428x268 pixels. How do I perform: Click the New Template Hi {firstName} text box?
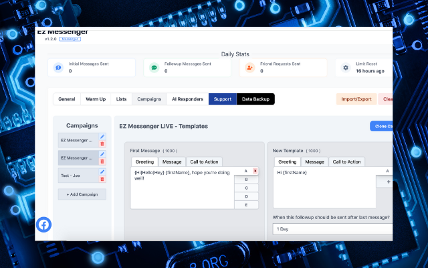(324, 188)
